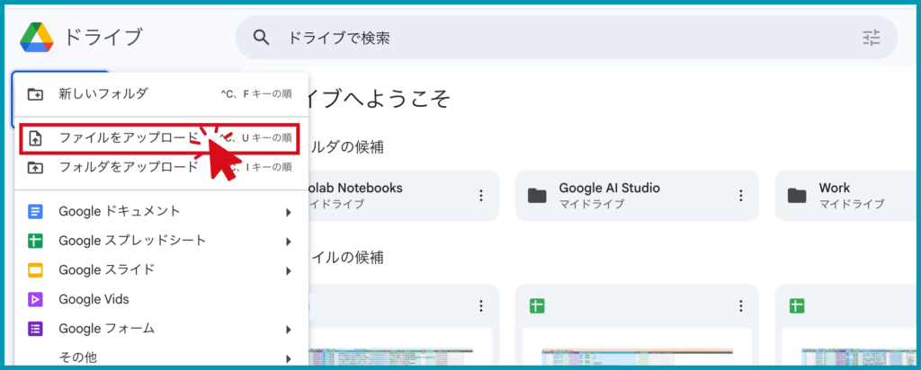Viewport: 921px width, 370px height.
Task: Choose ファイルをアップロード menu entry
Action: pos(161,138)
